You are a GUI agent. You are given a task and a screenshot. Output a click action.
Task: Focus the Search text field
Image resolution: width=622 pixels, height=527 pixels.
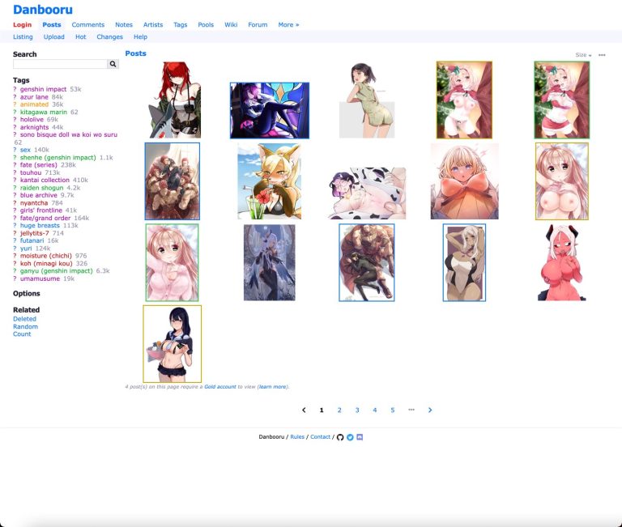point(60,64)
